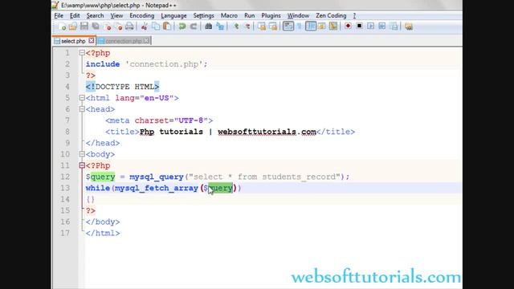
Task: Close the select.php tab
Action: pyautogui.click(x=92, y=41)
